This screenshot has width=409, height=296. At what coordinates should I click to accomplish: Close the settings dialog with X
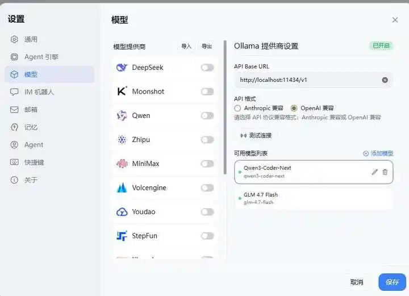point(395,20)
